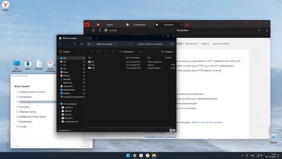Screen dimensions: 282x159
Task: Select the files folder in the list
Action: (131, 62)
